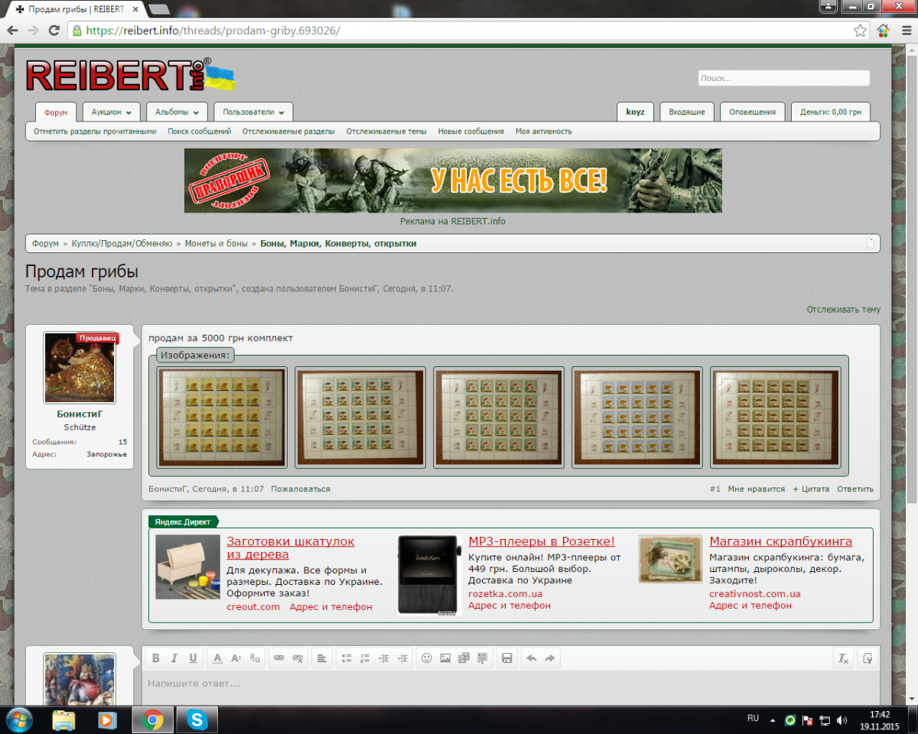Open the fifth stamp sheet thumbnail
The image size is (918, 734).
pos(775,417)
